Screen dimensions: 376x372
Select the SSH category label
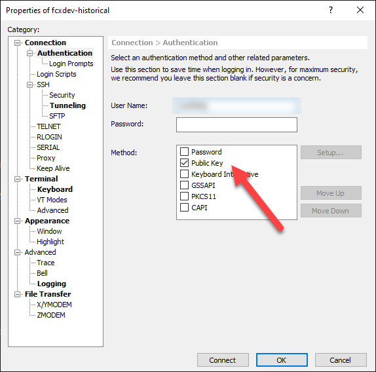pos(43,85)
